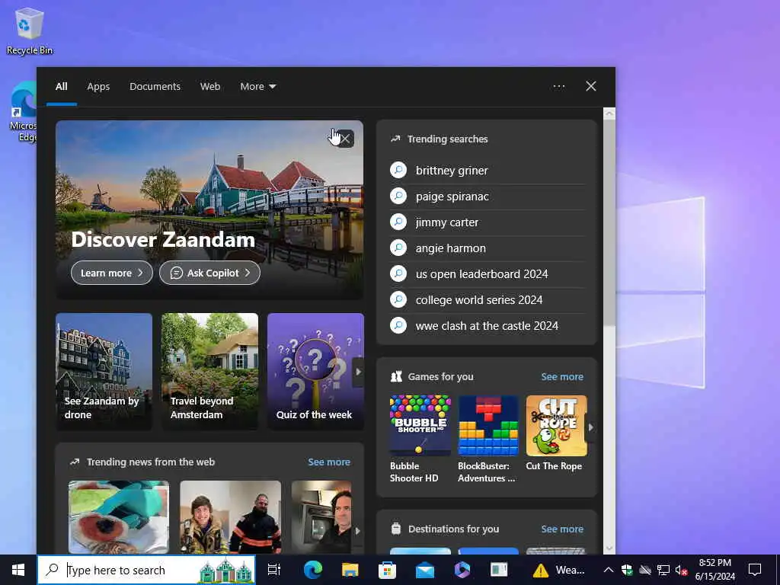780x585 pixels.
Task: Open See Zaandam by drone tile
Action: click(x=104, y=372)
